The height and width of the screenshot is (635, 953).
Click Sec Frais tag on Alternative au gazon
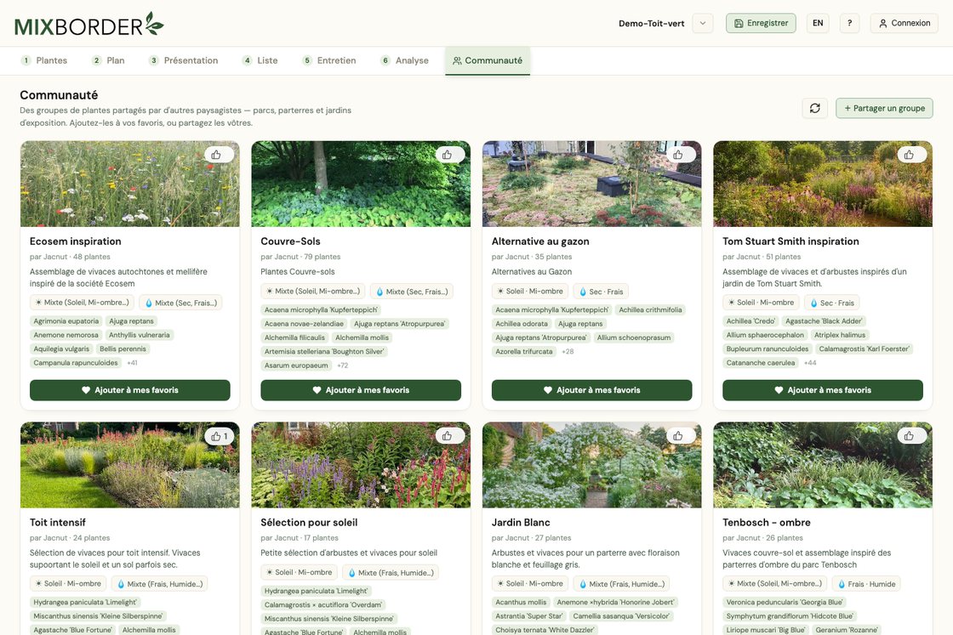pyautogui.click(x=601, y=292)
